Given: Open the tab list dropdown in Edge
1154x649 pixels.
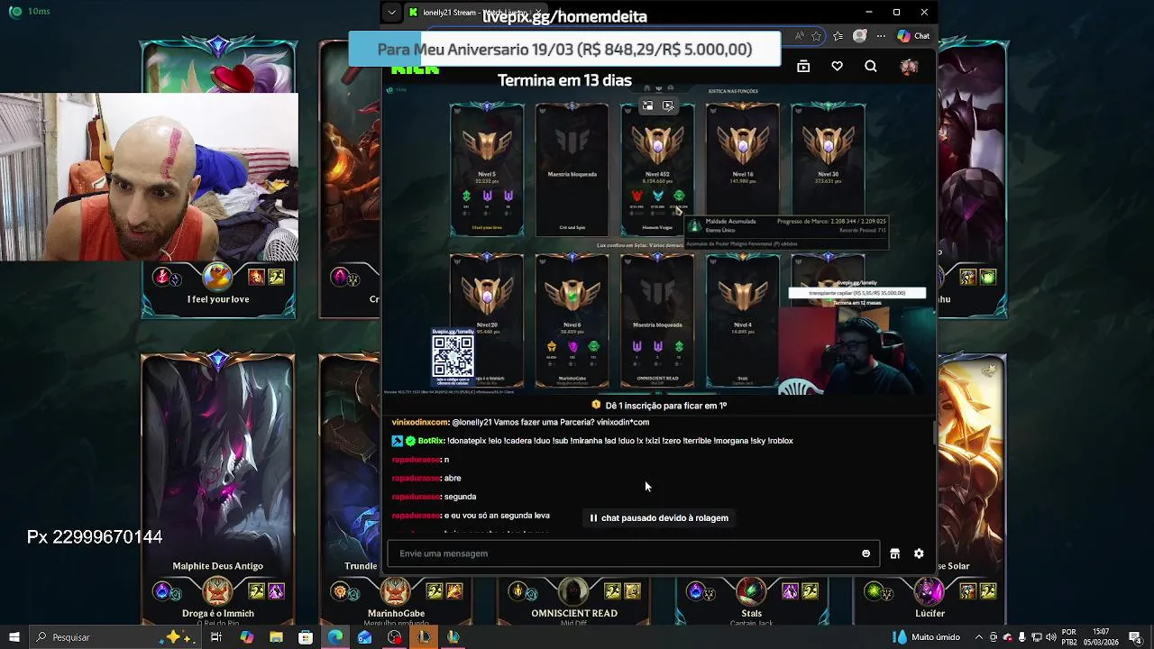Looking at the screenshot, I should coord(391,13).
